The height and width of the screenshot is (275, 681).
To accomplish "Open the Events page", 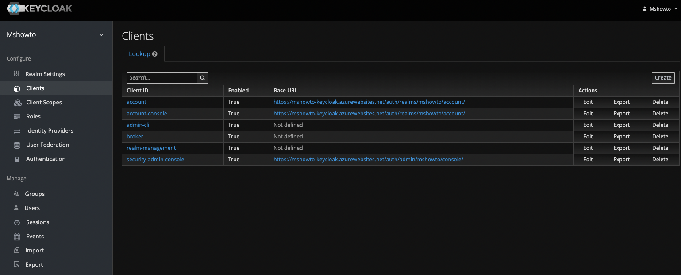I will click(35, 236).
